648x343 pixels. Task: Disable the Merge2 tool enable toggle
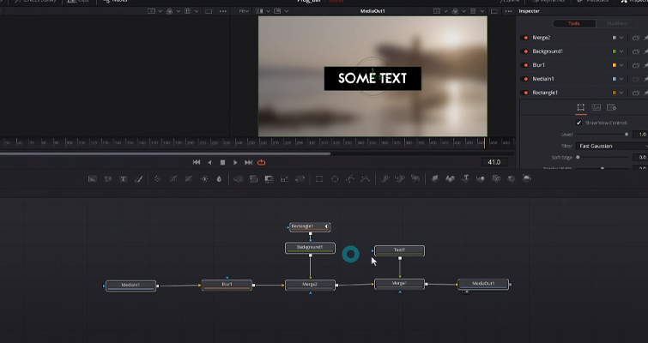point(525,38)
